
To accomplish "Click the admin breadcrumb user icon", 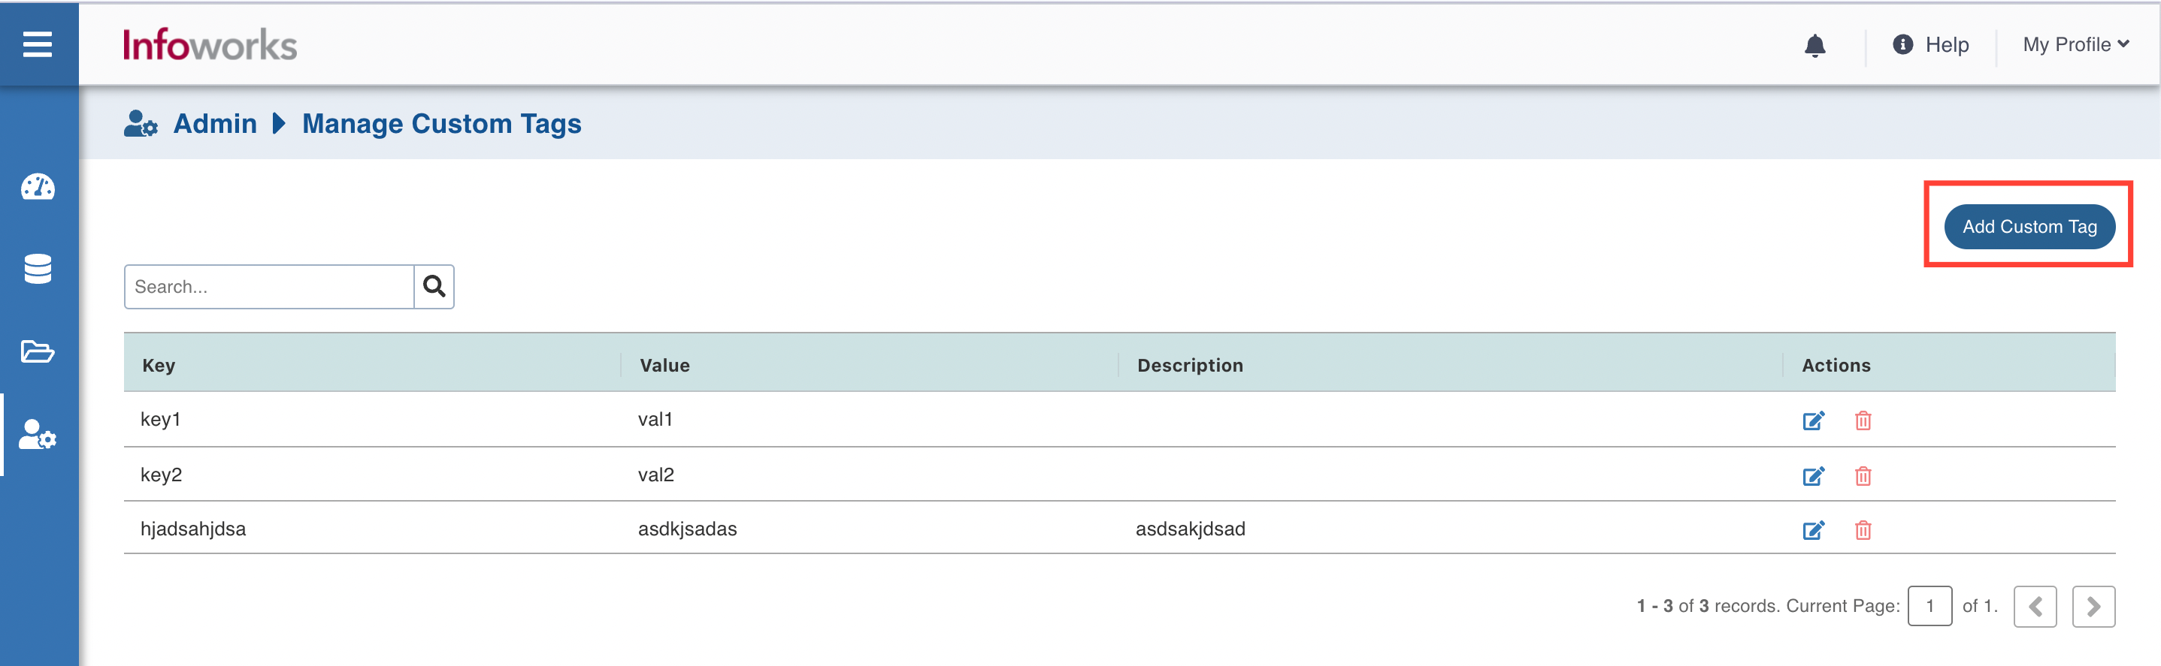I will (140, 124).
